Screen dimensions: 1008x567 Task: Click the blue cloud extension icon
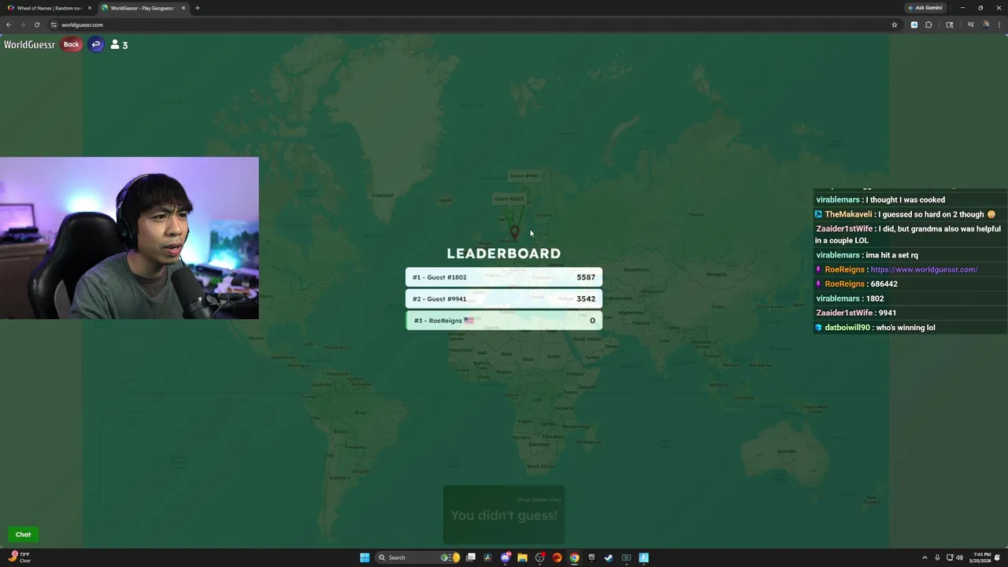coord(914,24)
